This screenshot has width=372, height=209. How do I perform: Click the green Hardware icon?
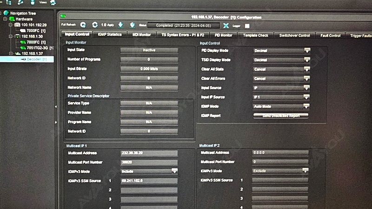point(12,19)
